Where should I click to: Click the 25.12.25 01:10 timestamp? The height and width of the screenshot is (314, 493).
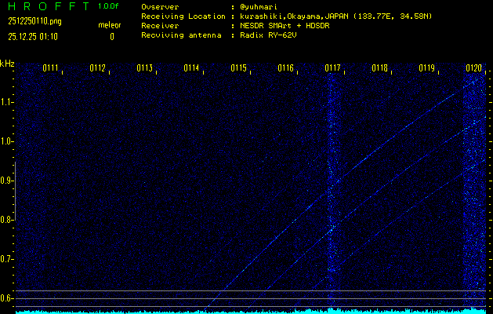35,36
